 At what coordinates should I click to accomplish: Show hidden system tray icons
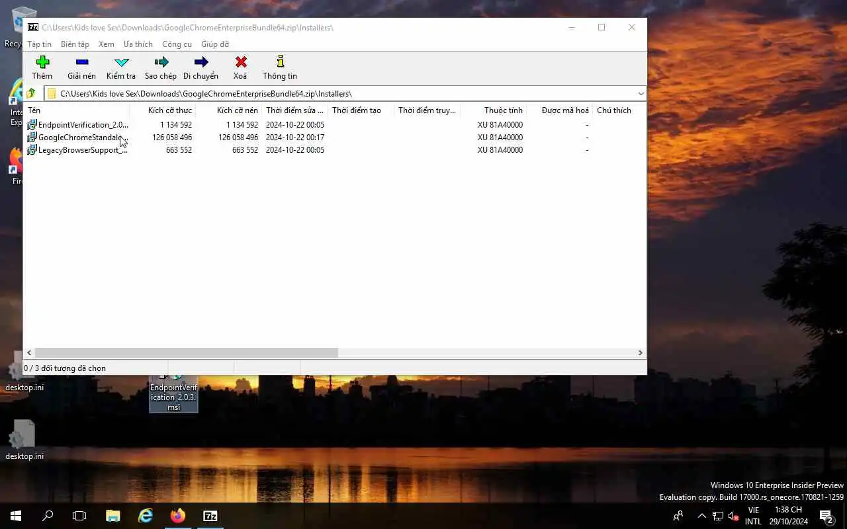(702, 516)
